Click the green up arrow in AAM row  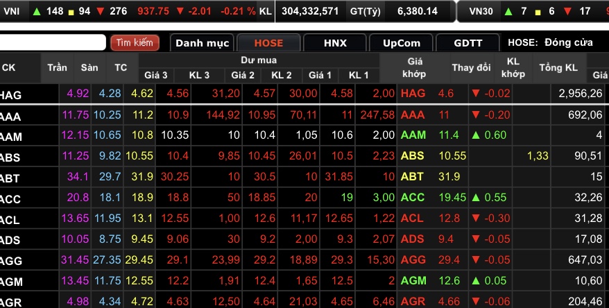475,135
